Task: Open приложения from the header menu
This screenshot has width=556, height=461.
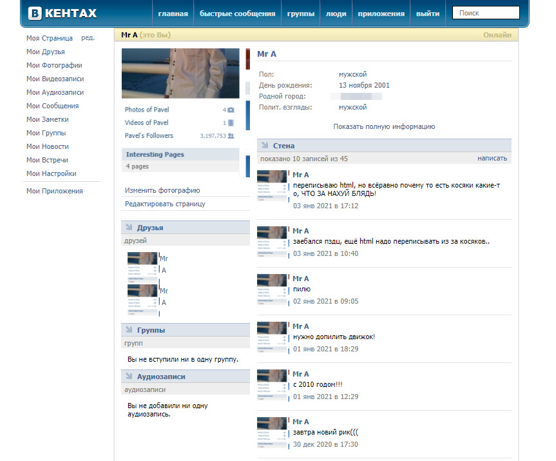Action: [381, 14]
